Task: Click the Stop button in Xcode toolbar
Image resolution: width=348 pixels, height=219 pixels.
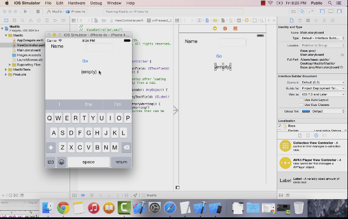Action: [x=38, y=11]
